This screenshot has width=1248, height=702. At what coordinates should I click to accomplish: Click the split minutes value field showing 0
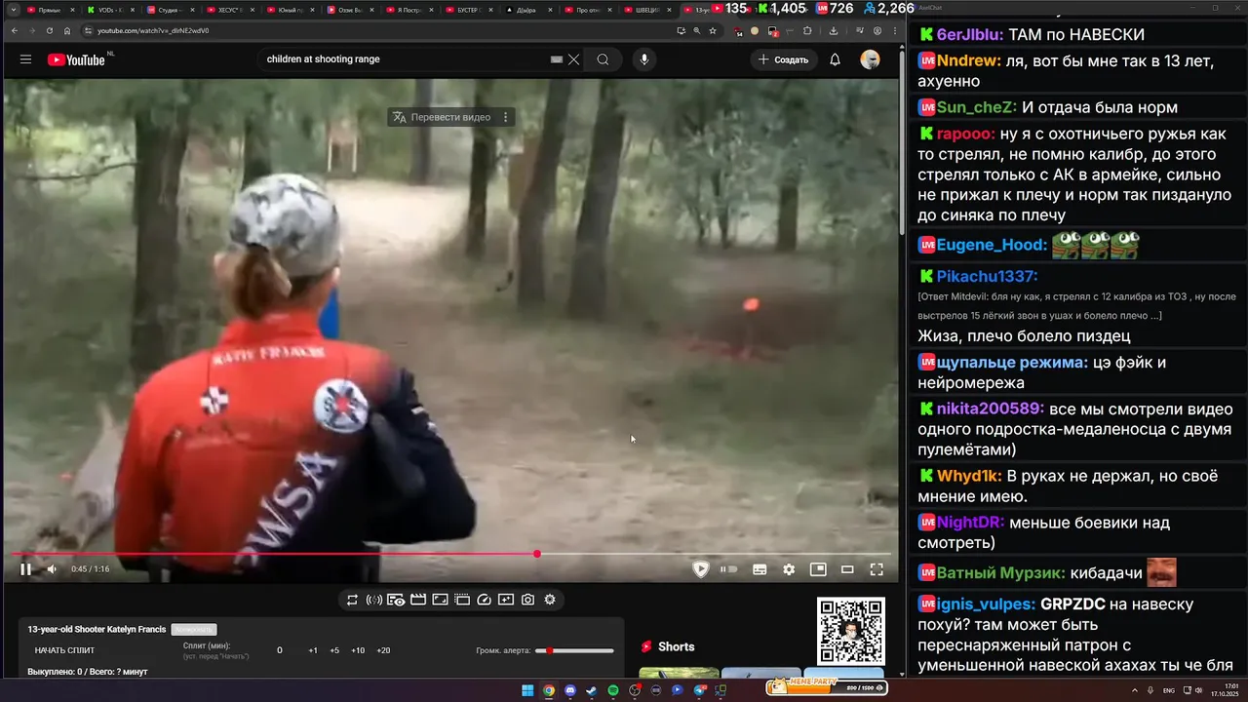pos(280,650)
